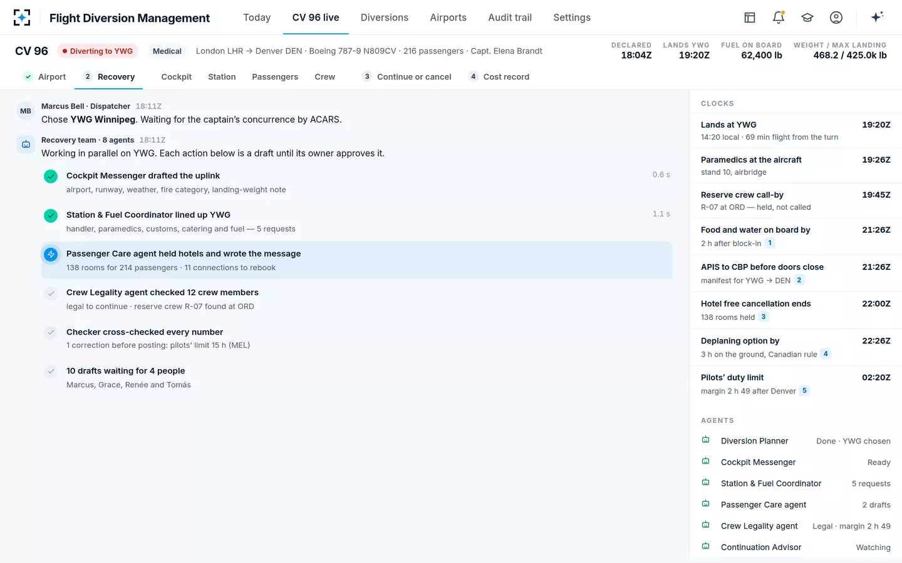Open reference 4 on Deplaning option clock
The height and width of the screenshot is (563, 902).
(x=826, y=353)
